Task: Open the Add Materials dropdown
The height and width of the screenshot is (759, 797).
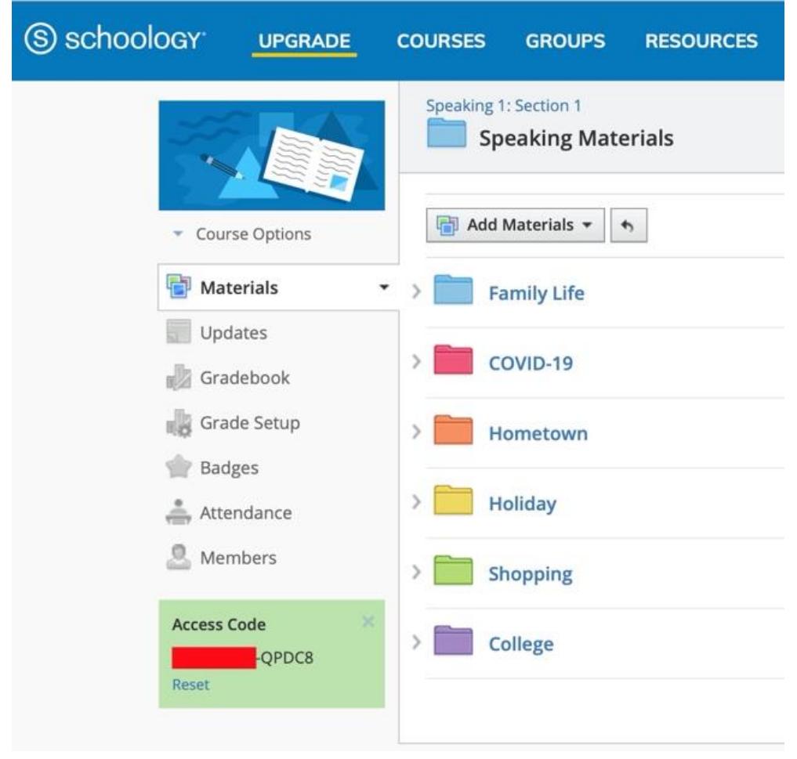Action: coord(515,226)
